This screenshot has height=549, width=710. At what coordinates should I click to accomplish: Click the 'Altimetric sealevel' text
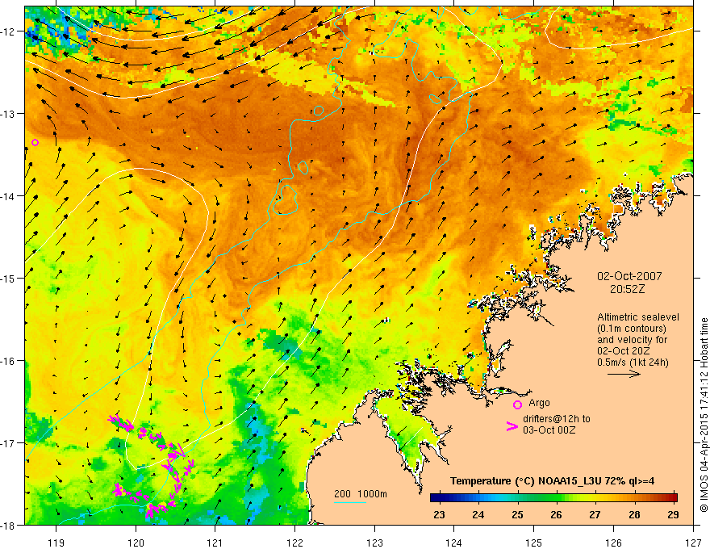coord(638,317)
